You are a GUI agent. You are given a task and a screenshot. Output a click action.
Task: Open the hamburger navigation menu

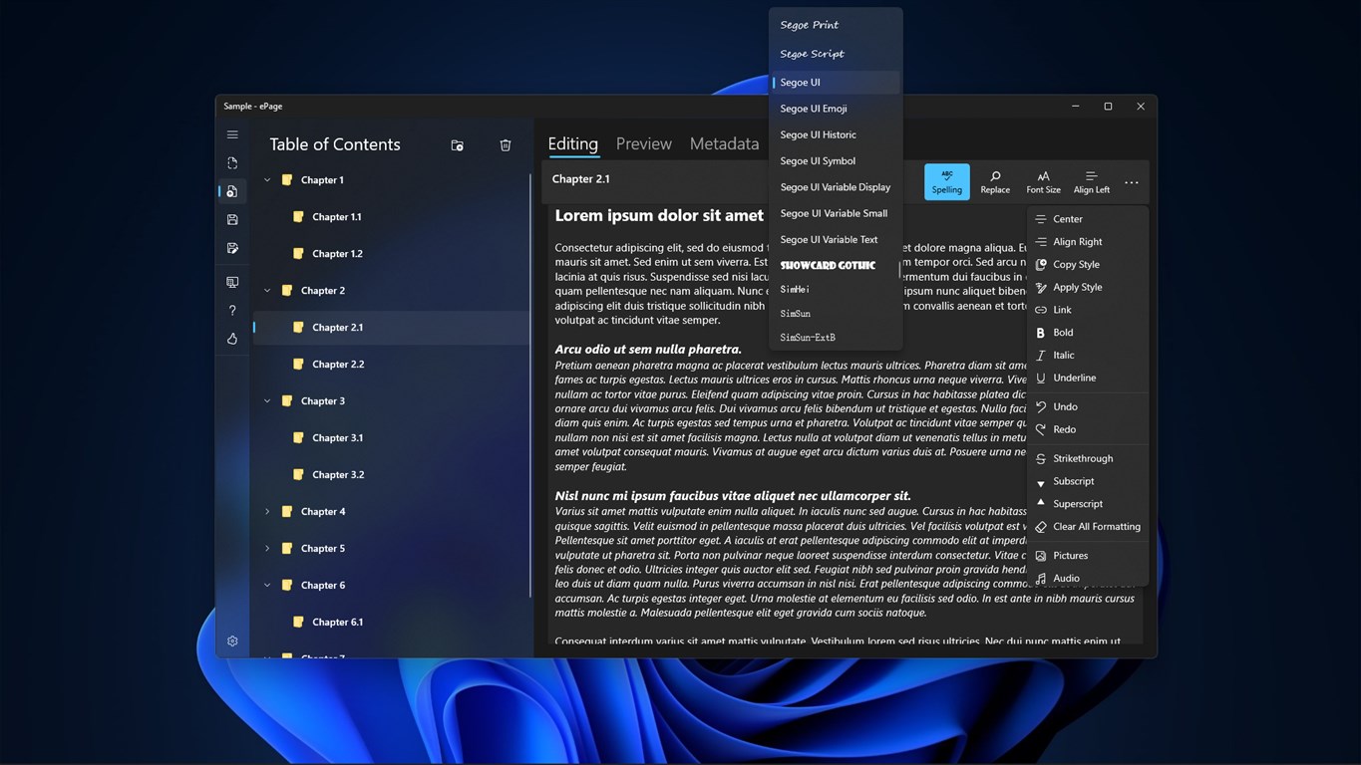[232, 134]
